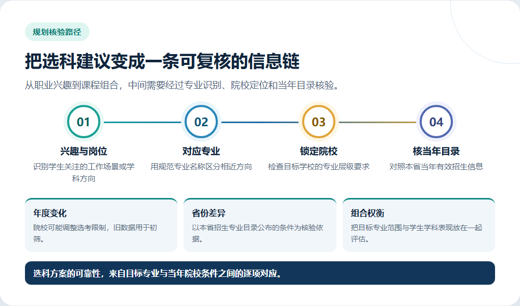Click the subtitle starting with 从职业兴趣到课程组合
The image size is (520, 306).
click(x=183, y=85)
